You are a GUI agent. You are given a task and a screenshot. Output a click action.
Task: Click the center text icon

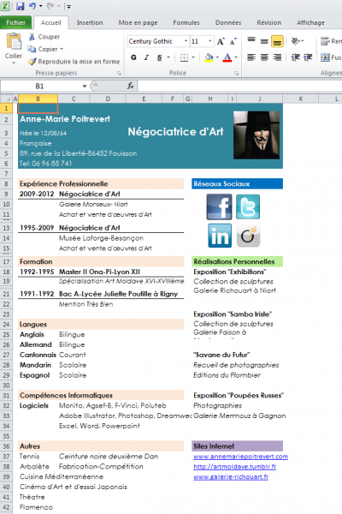point(264,57)
